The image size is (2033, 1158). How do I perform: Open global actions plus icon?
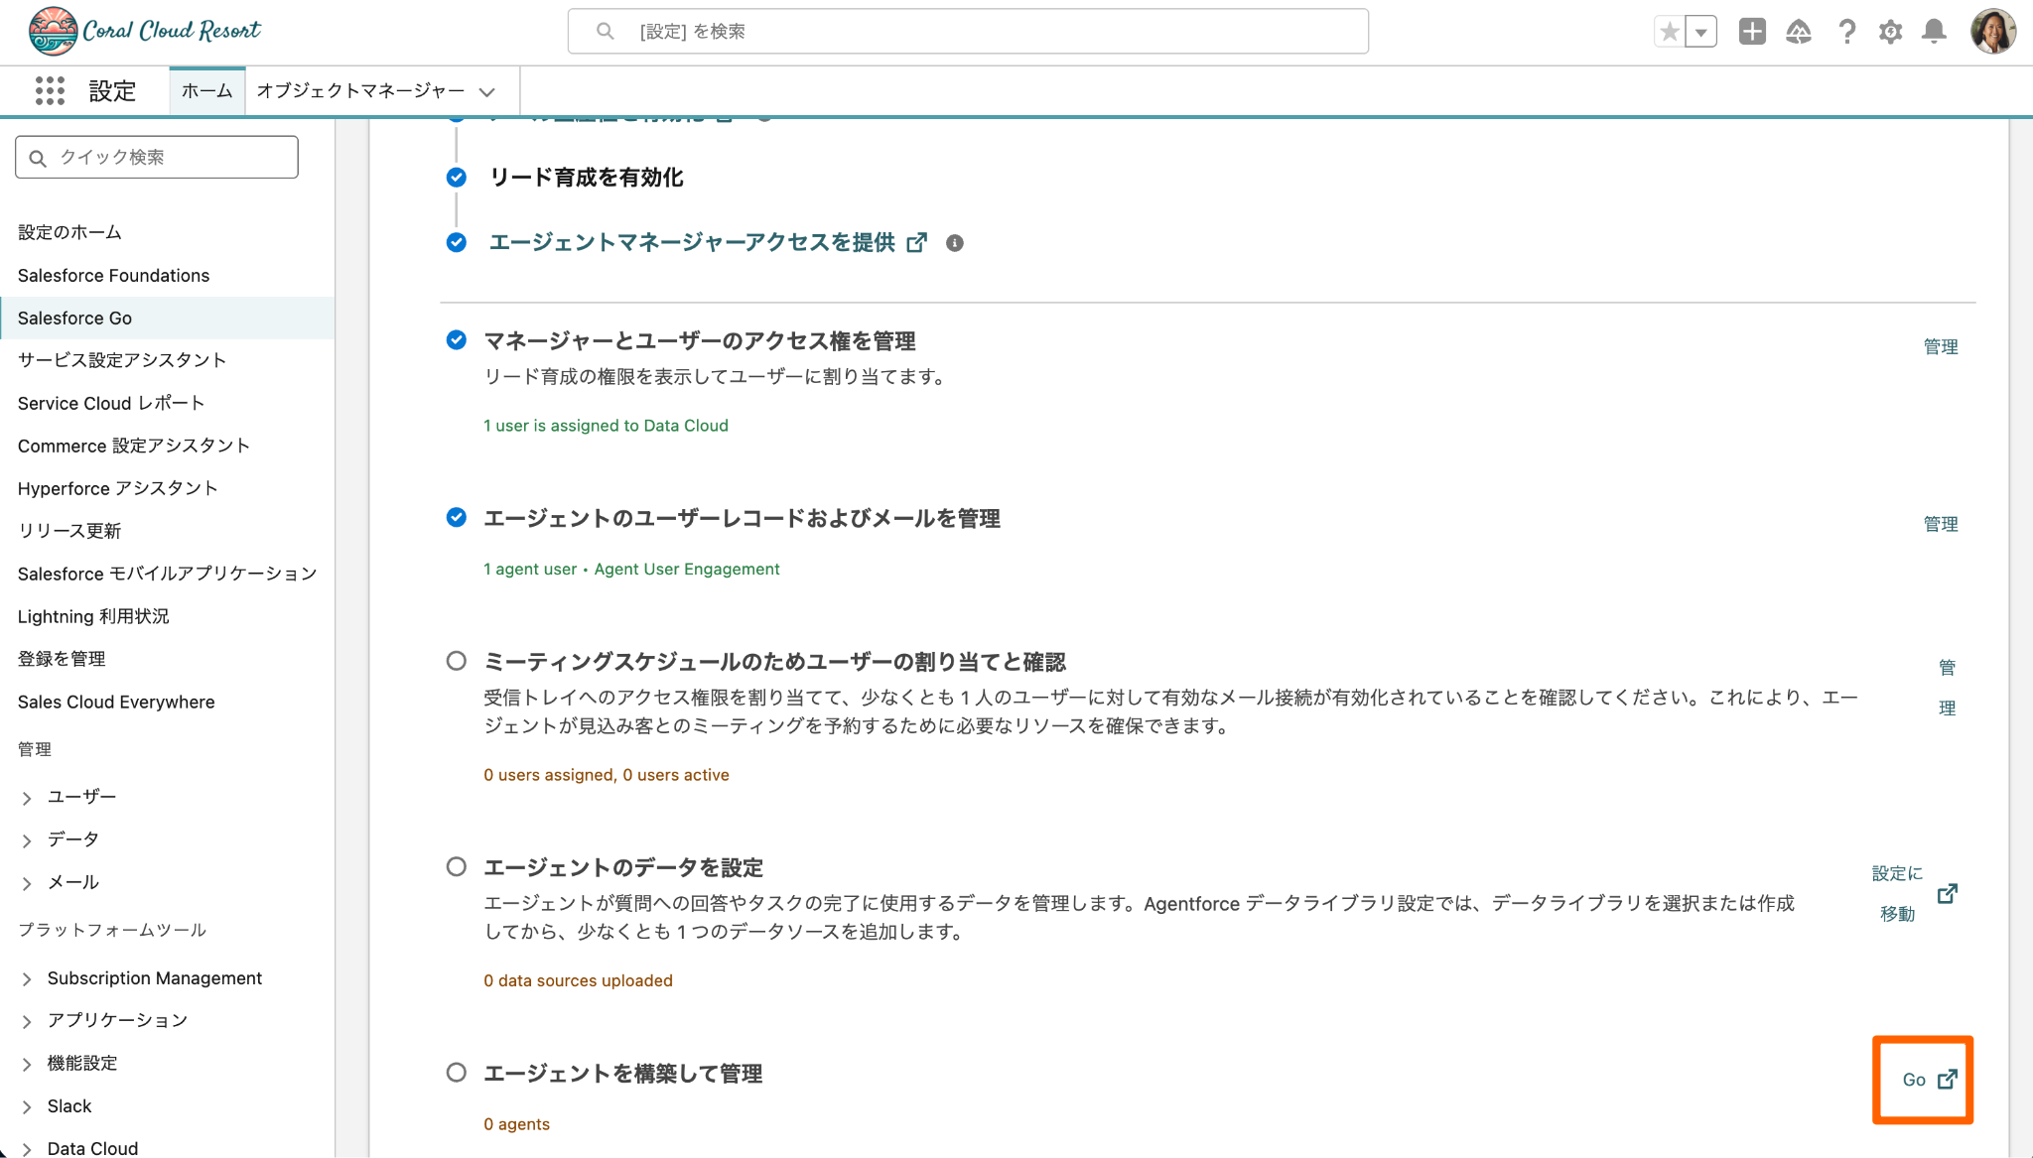(x=1752, y=32)
